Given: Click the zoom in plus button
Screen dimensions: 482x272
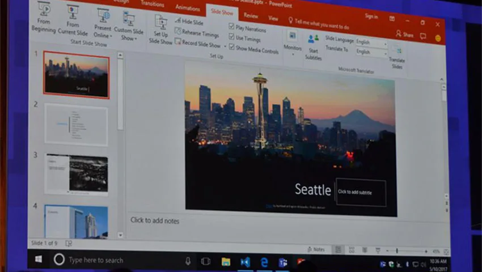Looking at the screenshot, I should coord(426,252).
